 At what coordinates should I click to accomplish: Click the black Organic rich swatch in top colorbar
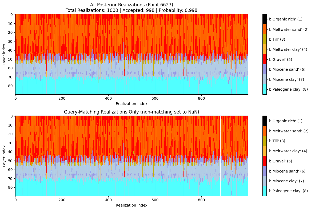(264, 19)
